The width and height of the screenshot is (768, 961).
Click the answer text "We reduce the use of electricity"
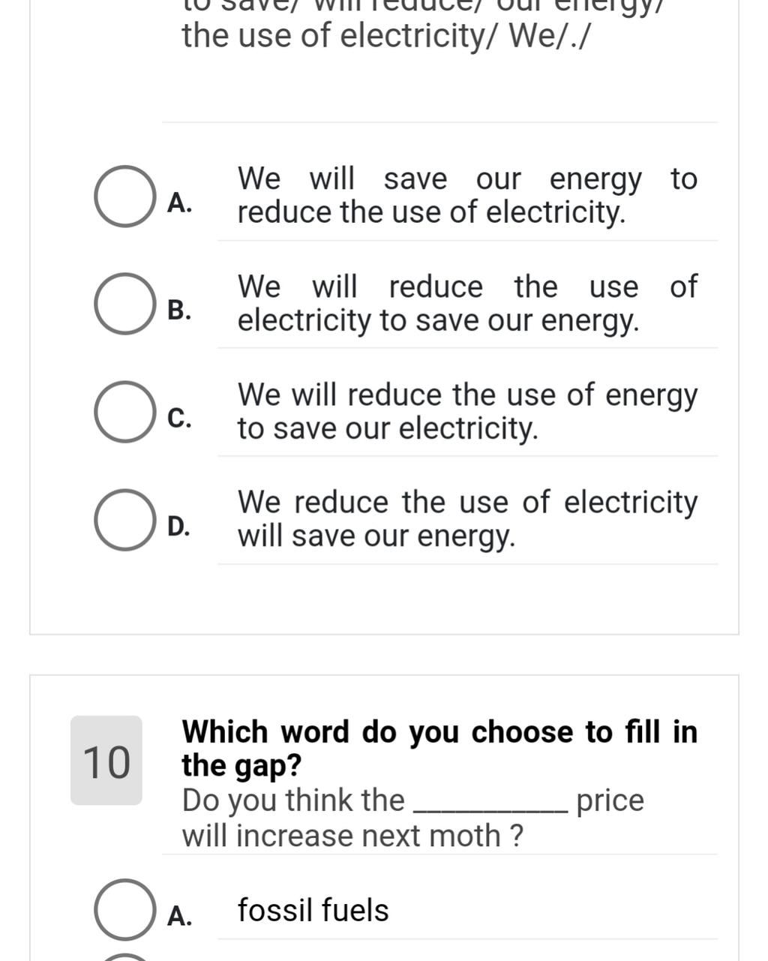point(466,503)
